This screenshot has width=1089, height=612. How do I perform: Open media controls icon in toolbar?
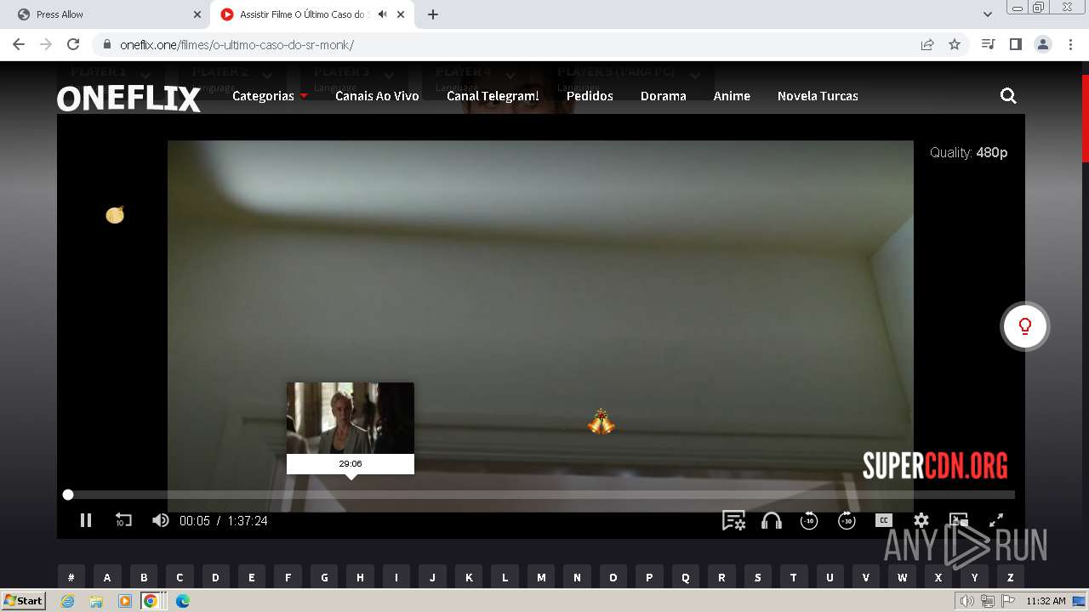click(x=988, y=45)
